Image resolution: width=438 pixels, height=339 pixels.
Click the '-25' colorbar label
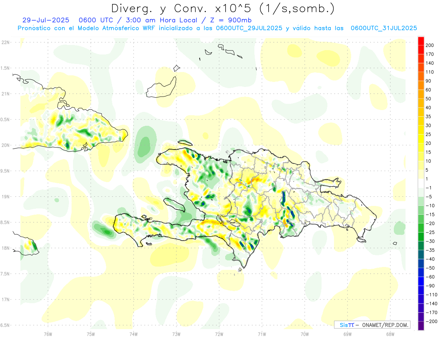[430, 233]
